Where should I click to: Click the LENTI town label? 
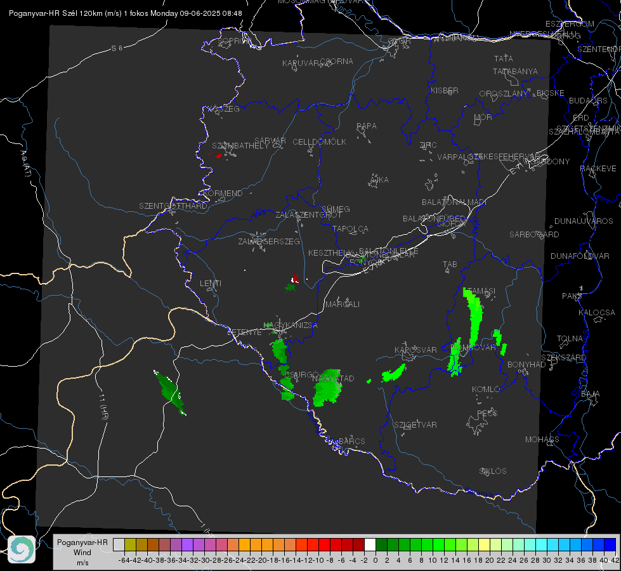tap(211, 284)
